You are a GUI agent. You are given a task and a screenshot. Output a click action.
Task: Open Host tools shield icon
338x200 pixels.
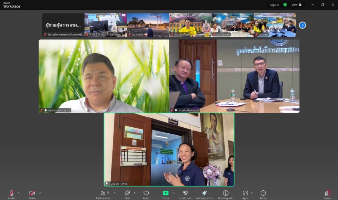185,193
